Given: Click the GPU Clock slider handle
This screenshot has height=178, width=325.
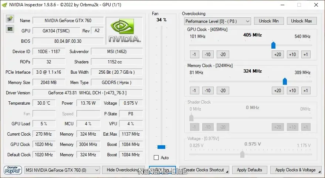Looking at the screenshot, I should coord(273,45).
